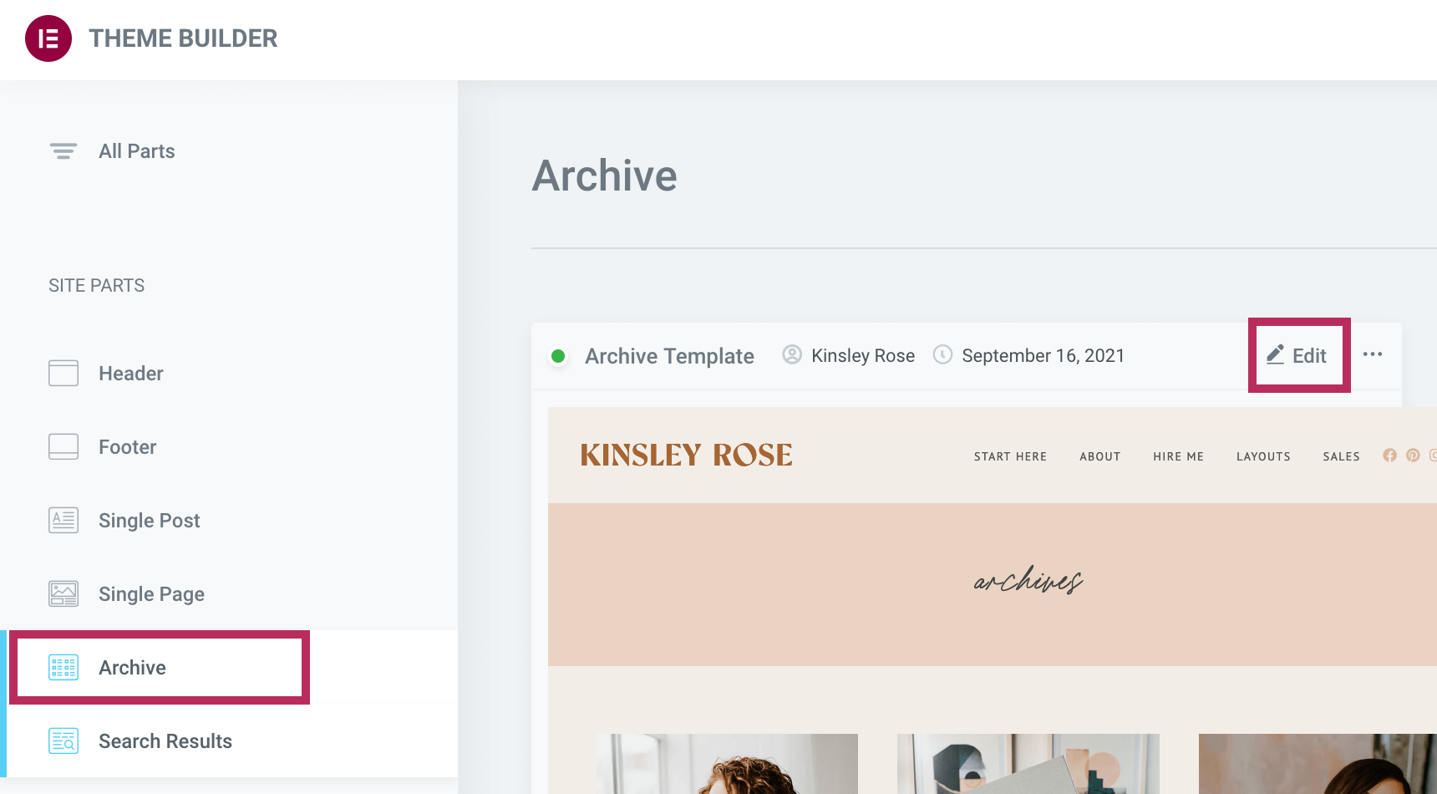
Task: Open the three-dot more actions menu
Action: 1373,354
